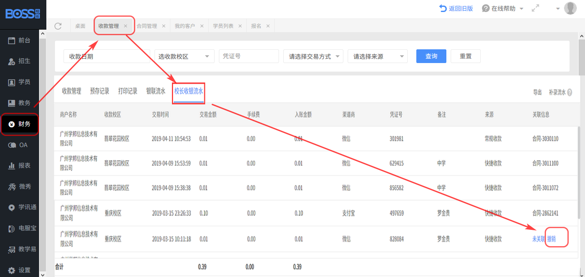
Task: Close the 报名 tab
Action: (x=268, y=26)
